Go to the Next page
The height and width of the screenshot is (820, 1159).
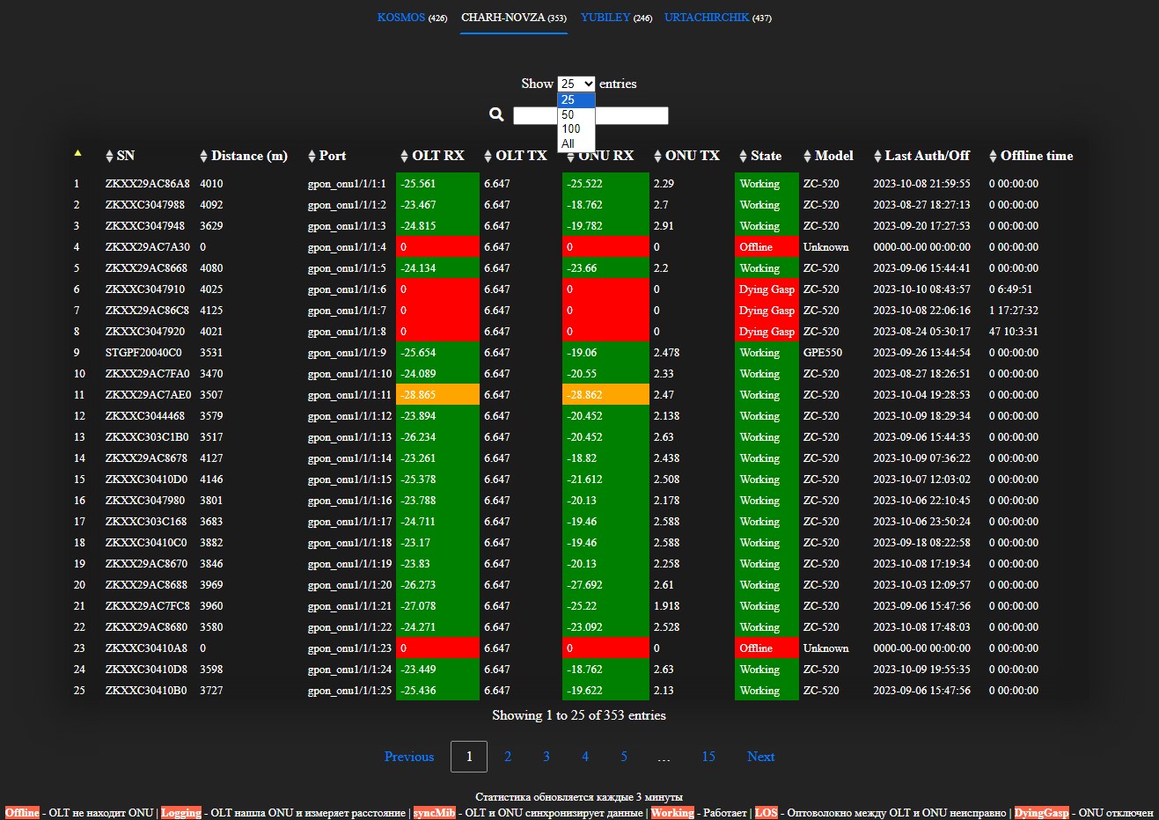click(x=760, y=757)
